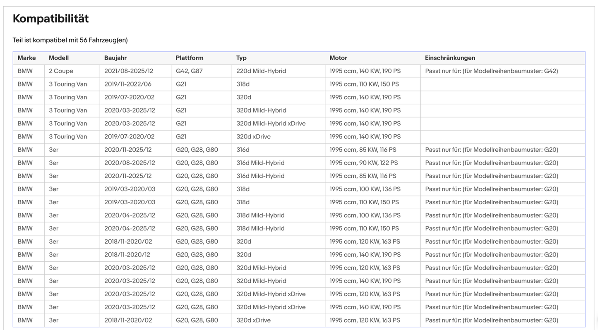
Task: Click the Typ column header
Action: 241,58
